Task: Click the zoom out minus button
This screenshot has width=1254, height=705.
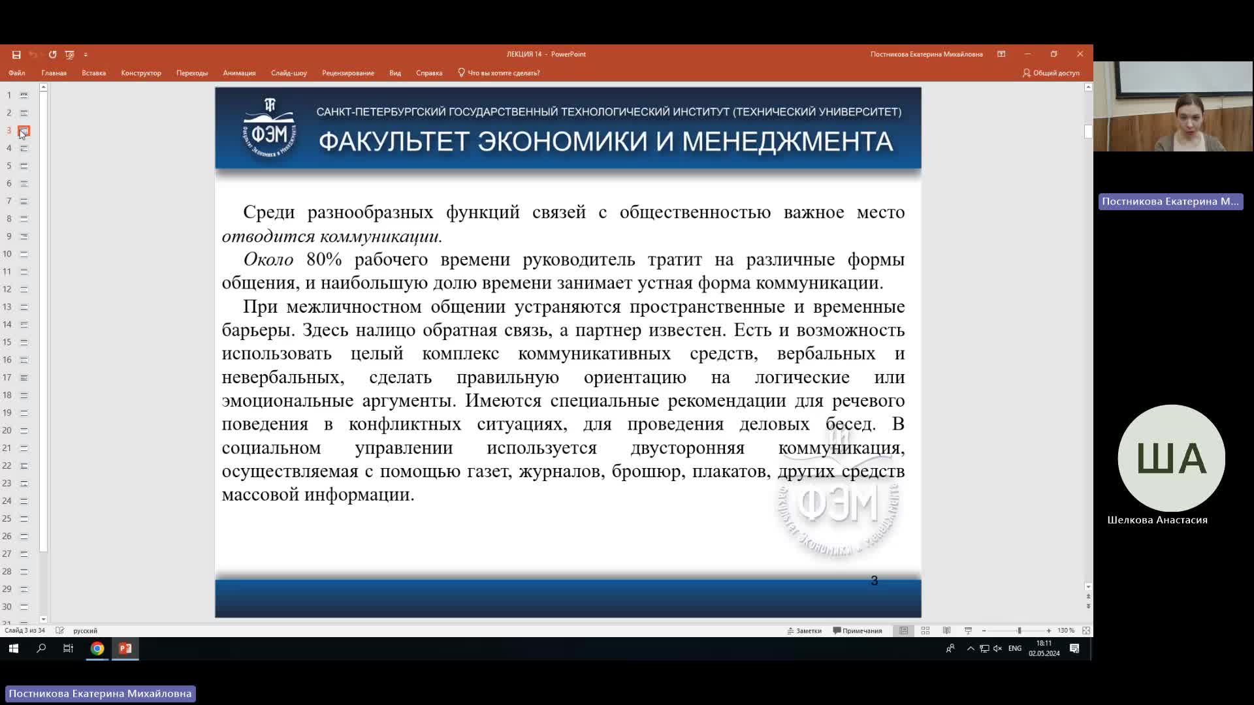Action: [984, 631]
